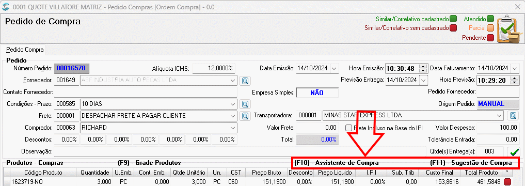The width and height of the screenshot is (525, 186).
Task: Click green Similar/Correlativo cadastrado legend square
Action: 453,19
